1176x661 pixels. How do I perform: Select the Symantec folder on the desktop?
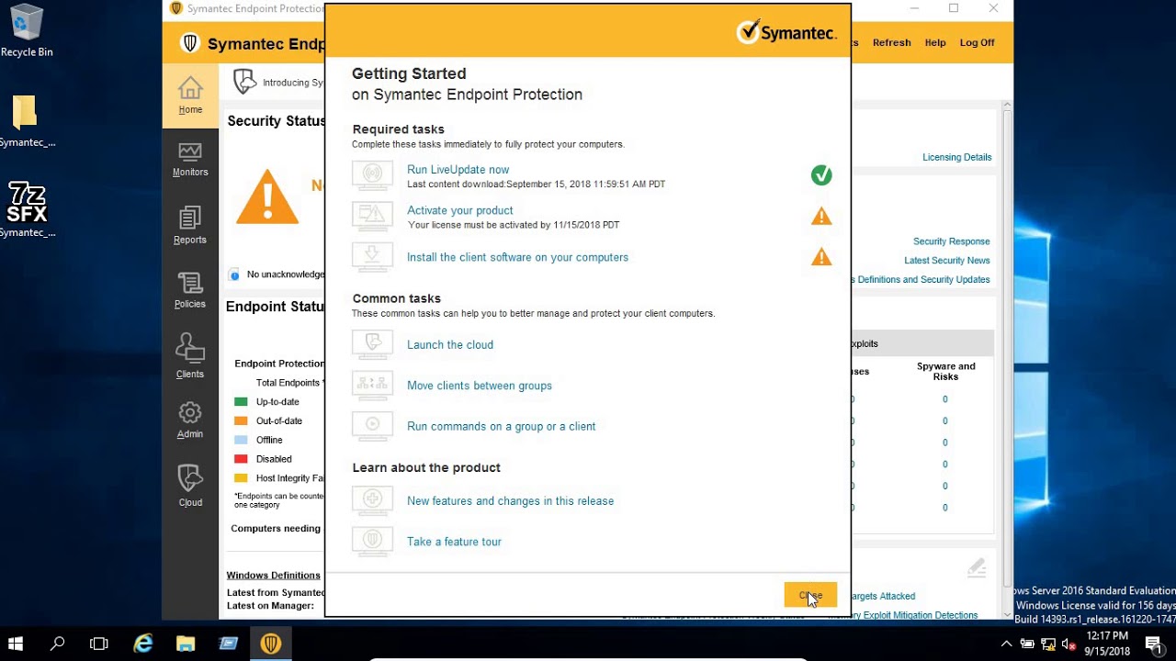[x=25, y=120]
